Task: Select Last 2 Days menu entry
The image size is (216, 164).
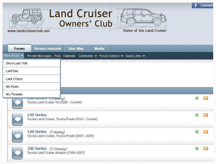Action: (x=32, y=79)
